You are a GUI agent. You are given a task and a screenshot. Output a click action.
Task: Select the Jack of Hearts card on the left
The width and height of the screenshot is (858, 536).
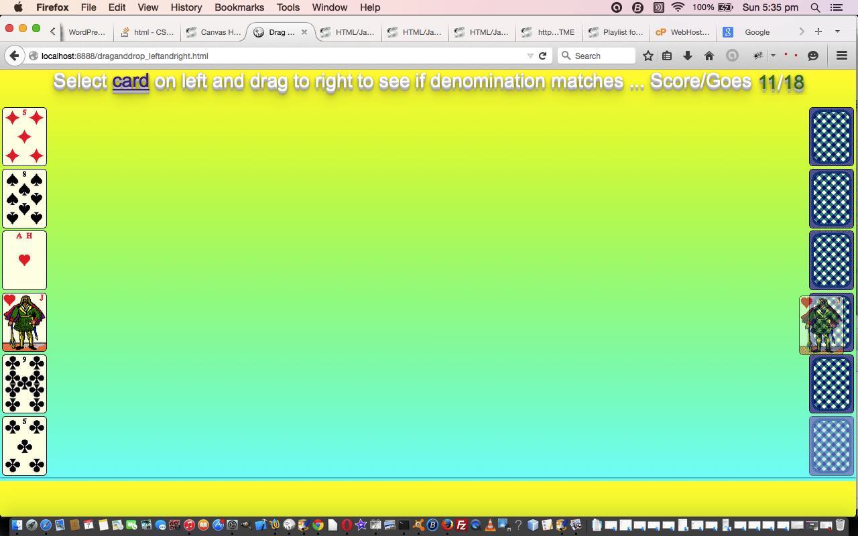coord(25,322)
